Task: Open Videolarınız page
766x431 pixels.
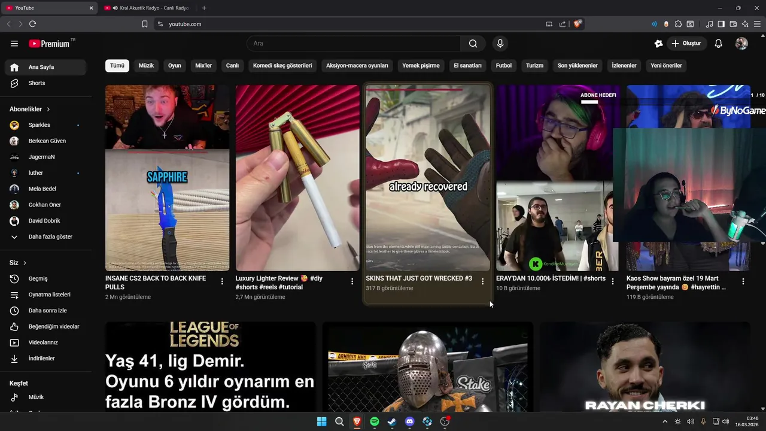Action: [x=45, y=342]
